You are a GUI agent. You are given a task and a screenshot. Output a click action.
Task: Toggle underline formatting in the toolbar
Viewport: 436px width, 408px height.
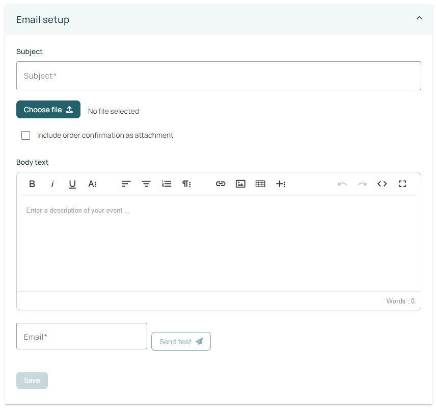(x=72, y=184)
